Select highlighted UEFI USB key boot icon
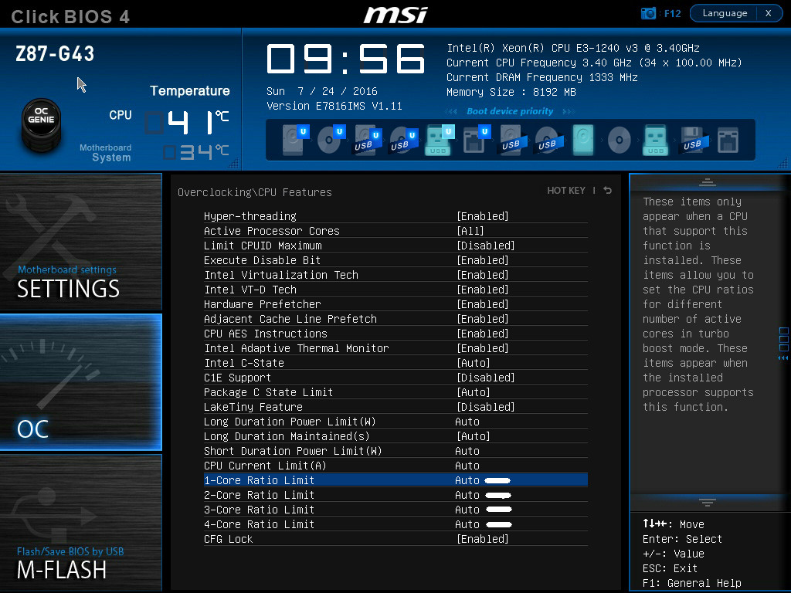This screenshot has height=593, width=791. point(440,140)
